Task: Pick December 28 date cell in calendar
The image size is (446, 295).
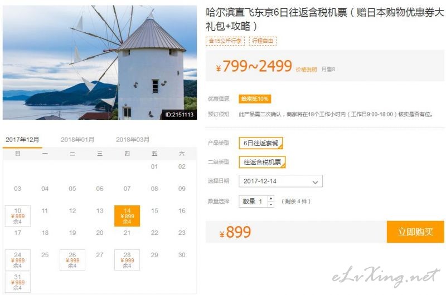Action: [127, 260]
